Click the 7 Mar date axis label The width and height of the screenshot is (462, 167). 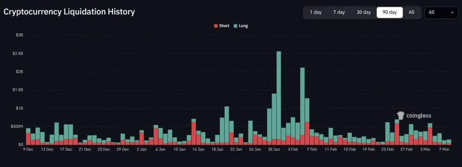[x=444, y=149]
